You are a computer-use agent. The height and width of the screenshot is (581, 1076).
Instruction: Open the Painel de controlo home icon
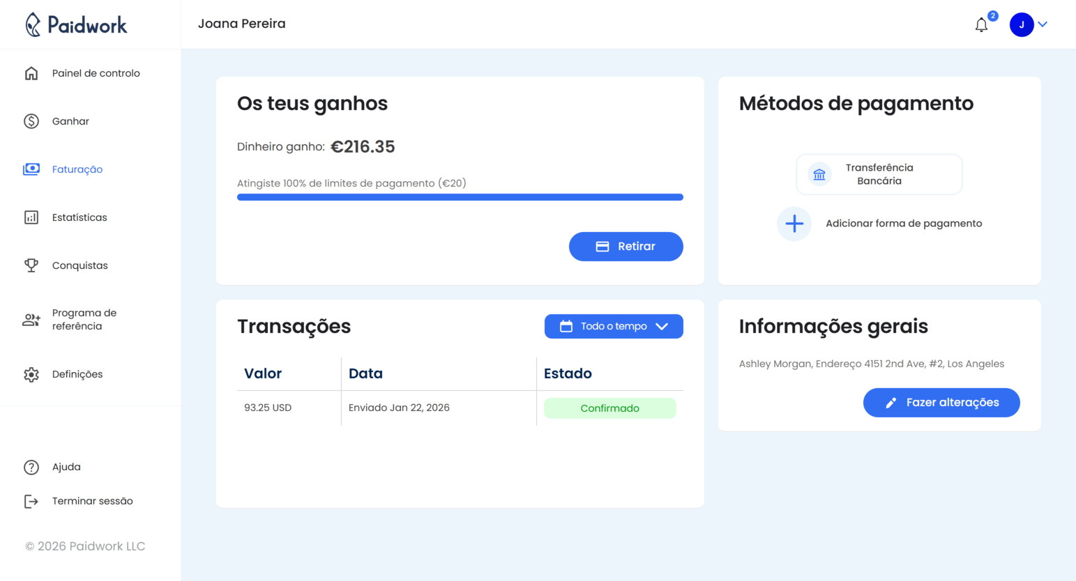(x=31, y=72)
